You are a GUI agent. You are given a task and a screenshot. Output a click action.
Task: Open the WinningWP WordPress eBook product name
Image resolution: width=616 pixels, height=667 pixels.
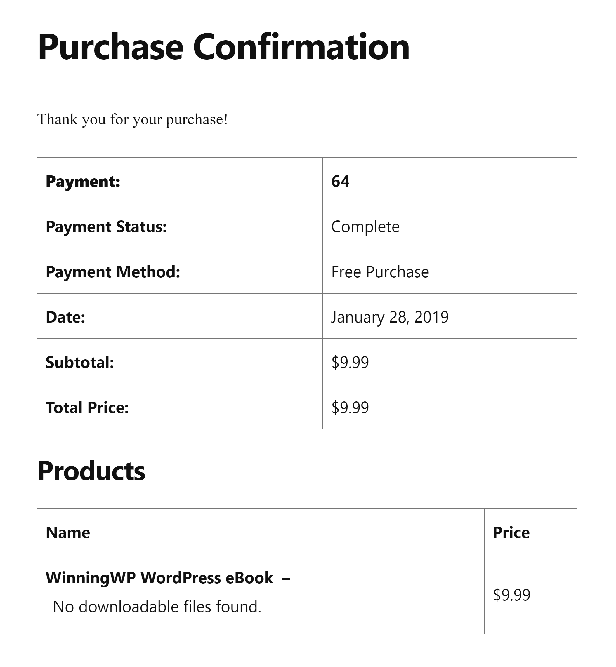tap(159, 578)
